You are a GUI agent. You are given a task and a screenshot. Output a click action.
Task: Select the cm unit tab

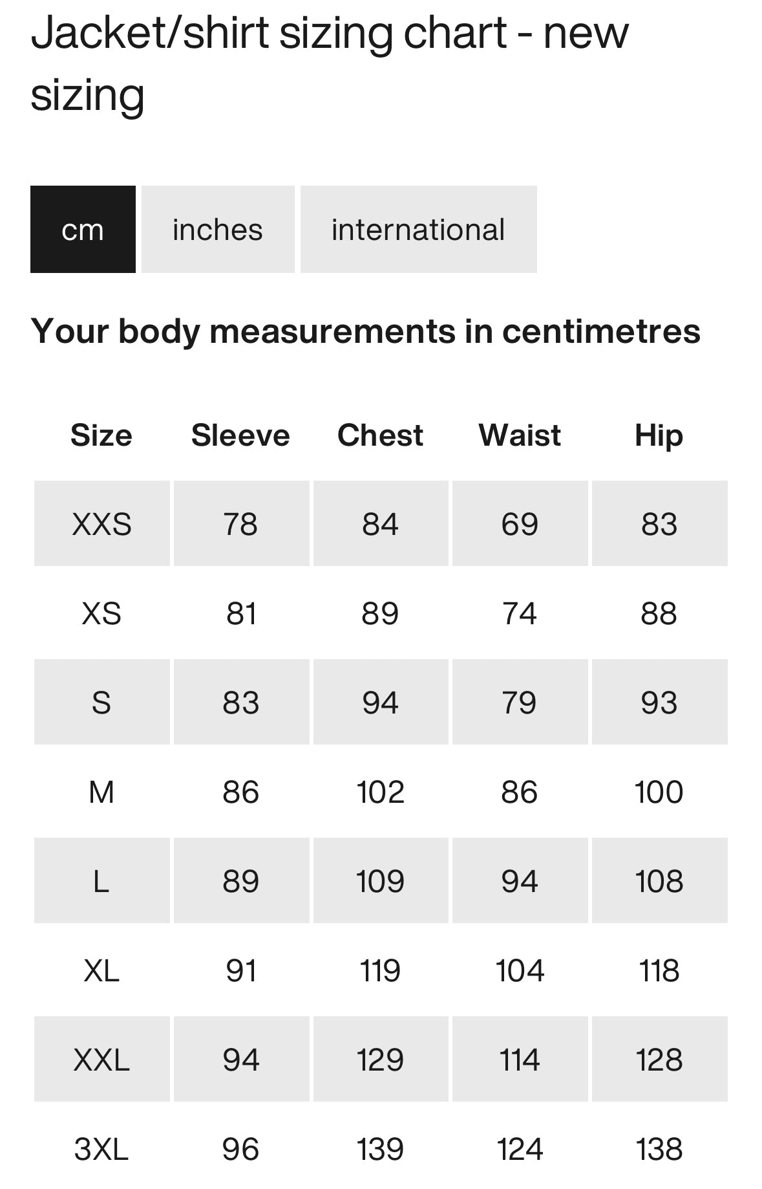83,230
